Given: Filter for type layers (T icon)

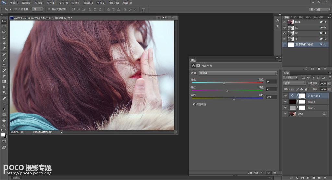Looking at the screenshot, I should click(x=314, y=78).
